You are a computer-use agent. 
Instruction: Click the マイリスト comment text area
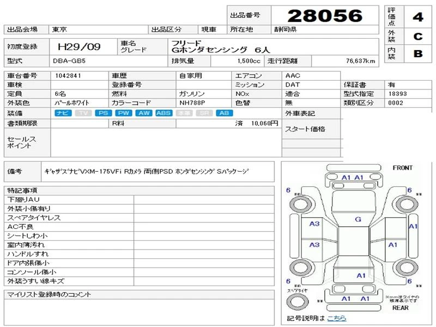click(x=139, y=312)
